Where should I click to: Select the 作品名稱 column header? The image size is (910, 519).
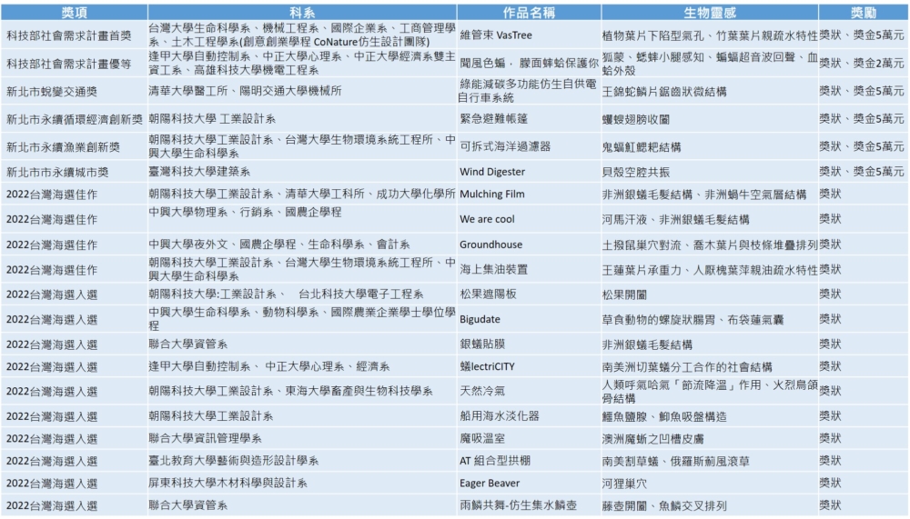(x=529, y=12)
